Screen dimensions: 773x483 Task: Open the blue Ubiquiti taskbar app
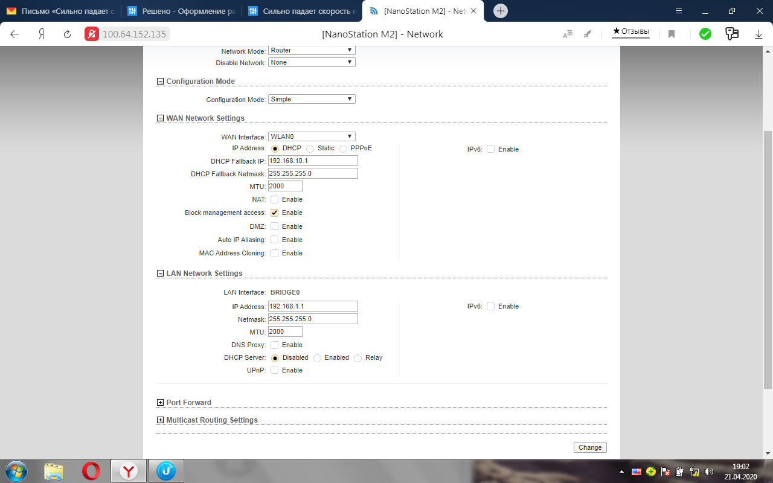coord(165,471)
